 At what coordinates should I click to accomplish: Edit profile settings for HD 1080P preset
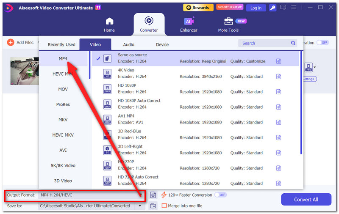click(x=279, y=92)
